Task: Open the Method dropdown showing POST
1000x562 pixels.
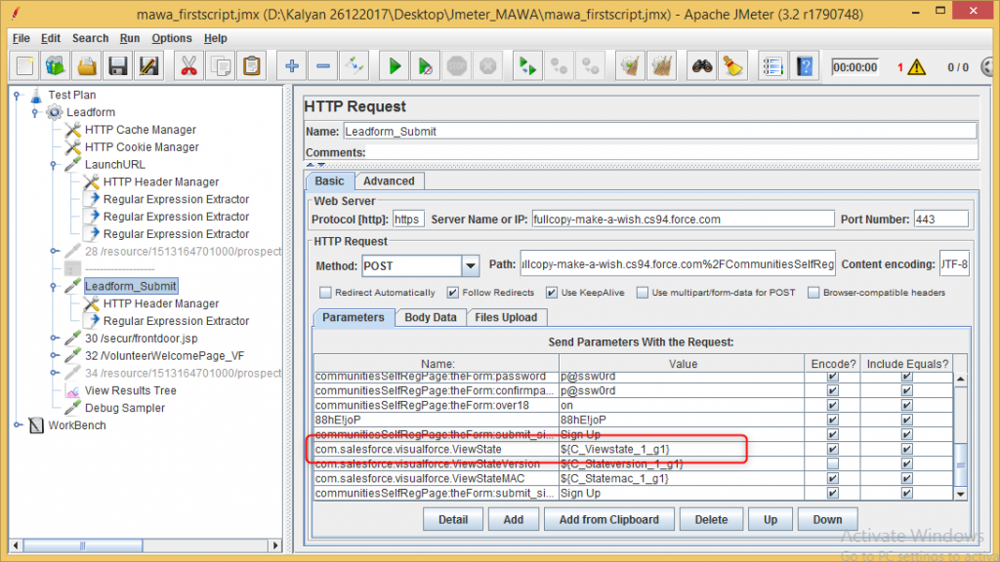Action: [469, 267]
